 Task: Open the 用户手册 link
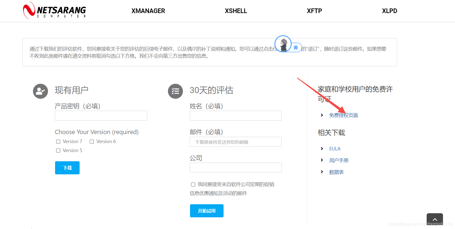[x=339, y=160]
